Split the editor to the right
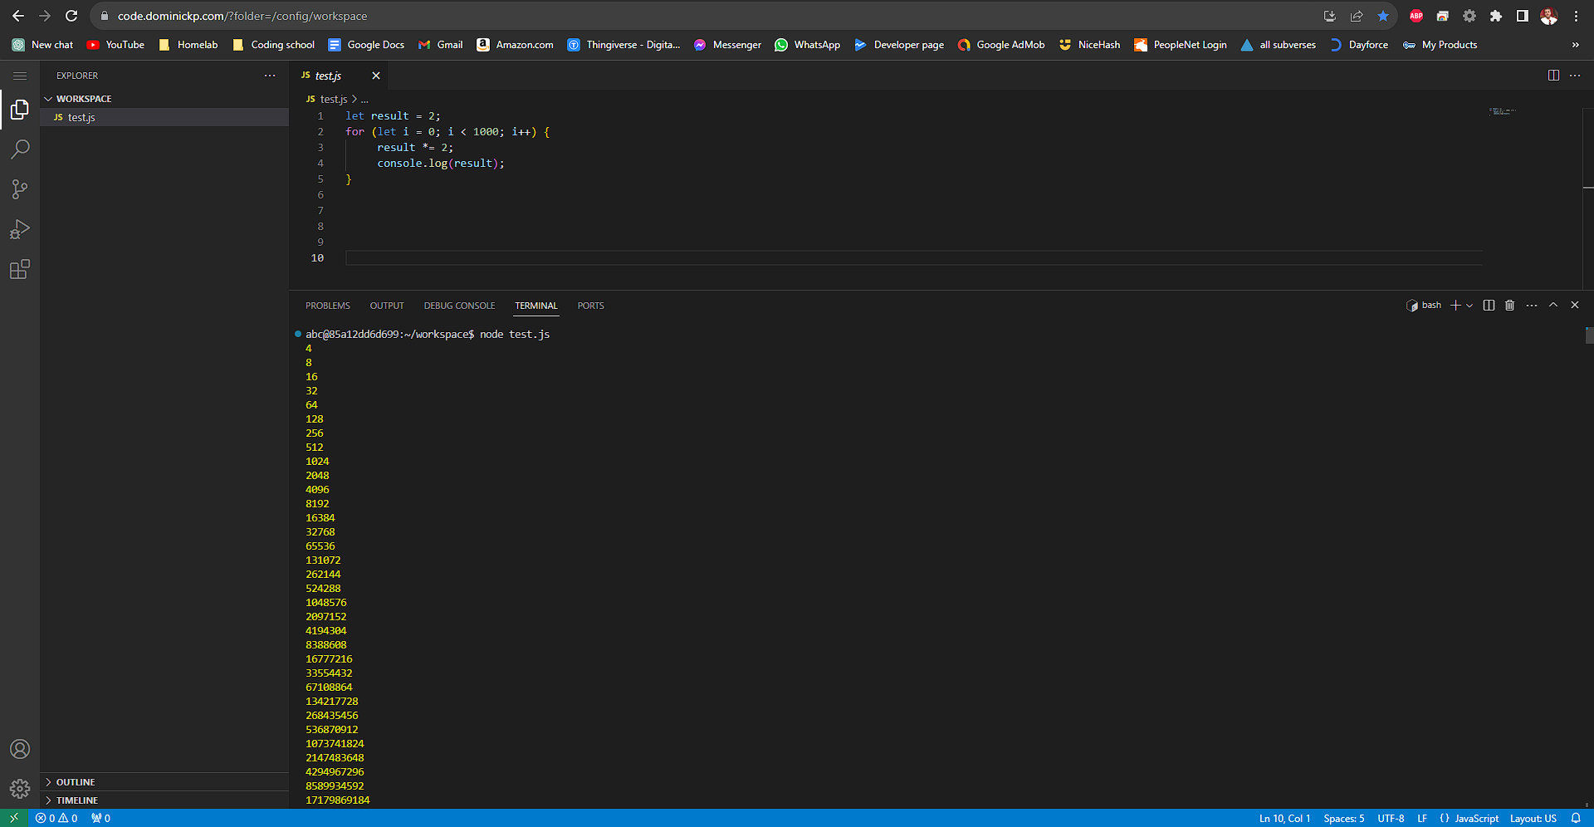Image resolution: width=1594 pixels, height=827 pixels. [1553, 76]
